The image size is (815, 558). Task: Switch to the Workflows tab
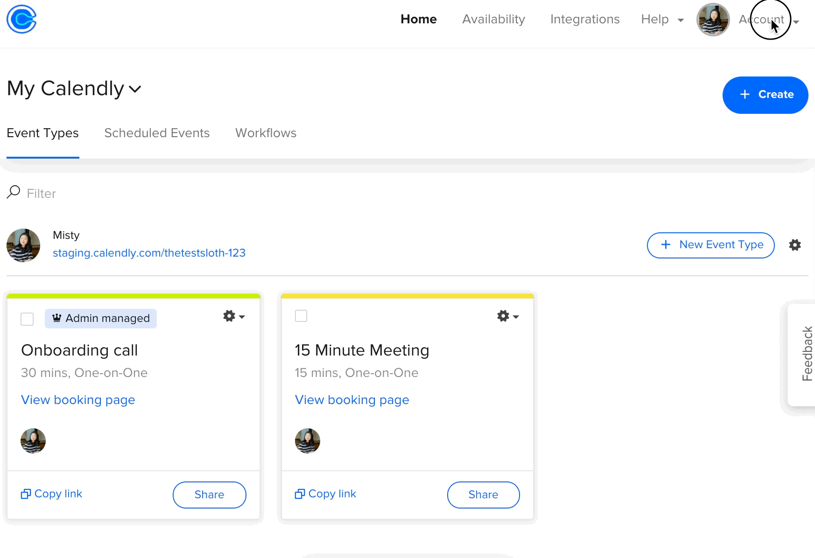coord(266,133)
